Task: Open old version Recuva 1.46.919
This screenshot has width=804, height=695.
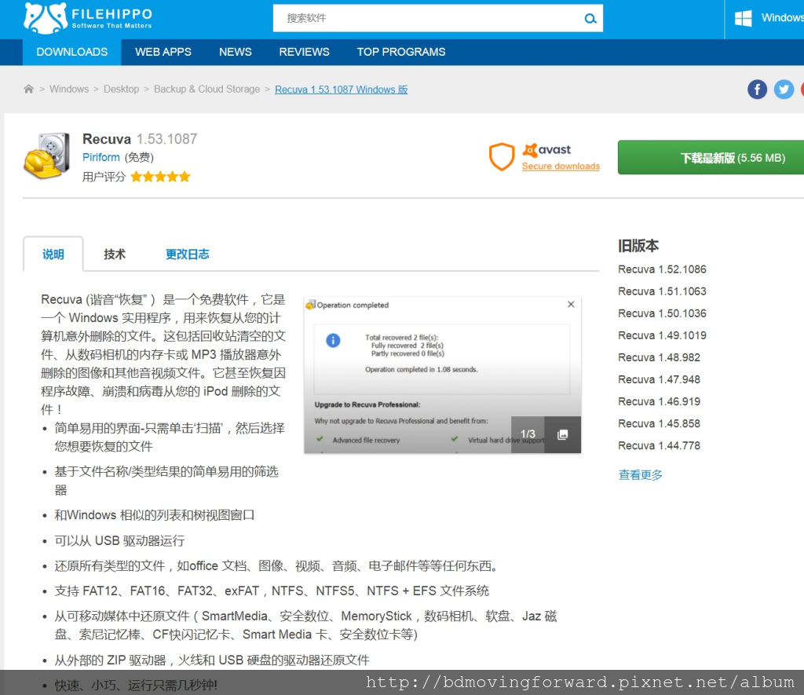Action: (659, 401)
